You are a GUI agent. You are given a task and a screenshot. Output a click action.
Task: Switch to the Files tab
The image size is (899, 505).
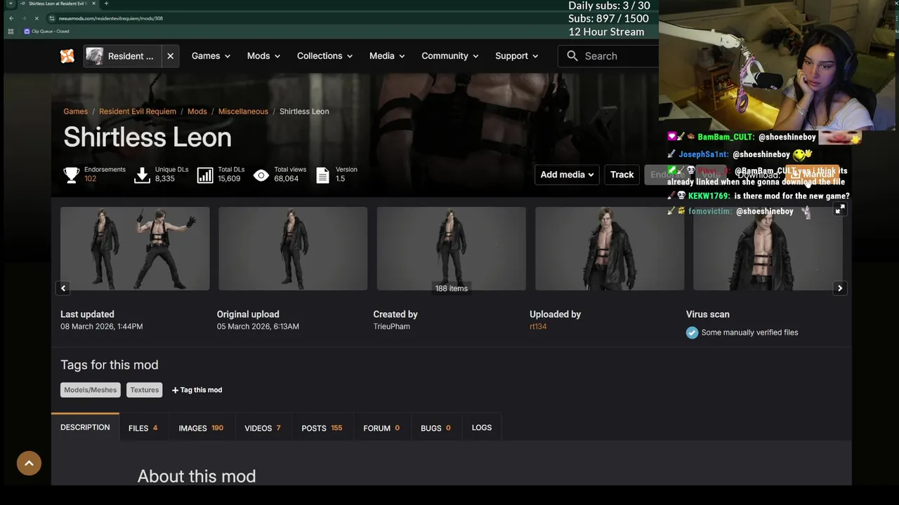pyautogui.click(x=143, y=428)
